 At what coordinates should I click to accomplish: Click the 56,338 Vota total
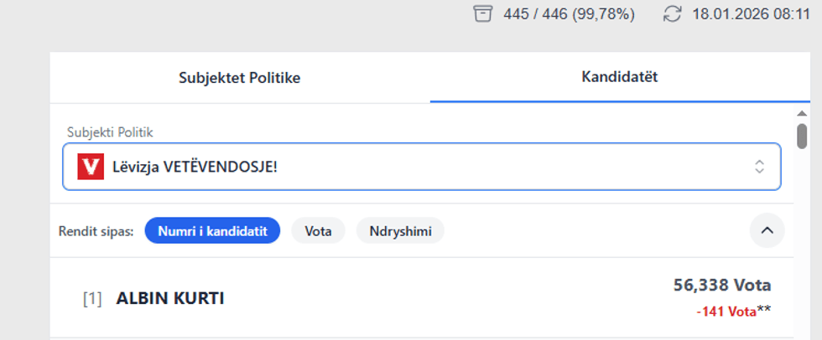click(x=721, y=286)
